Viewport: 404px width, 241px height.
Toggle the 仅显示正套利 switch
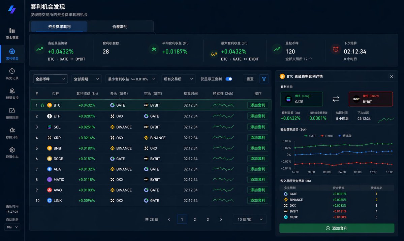(229, 79)
